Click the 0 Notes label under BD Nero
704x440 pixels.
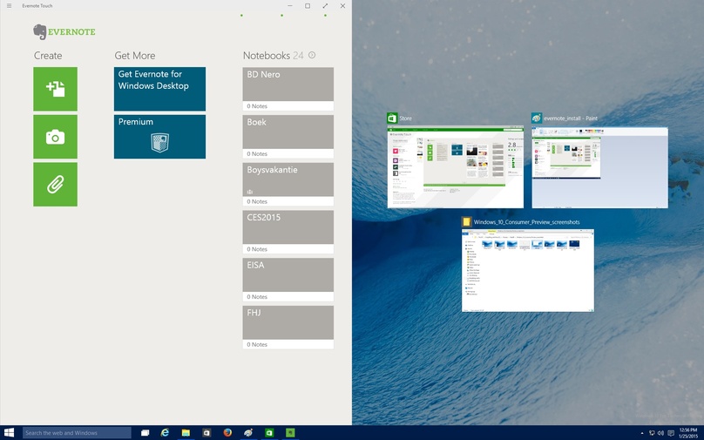pos(257,106)
